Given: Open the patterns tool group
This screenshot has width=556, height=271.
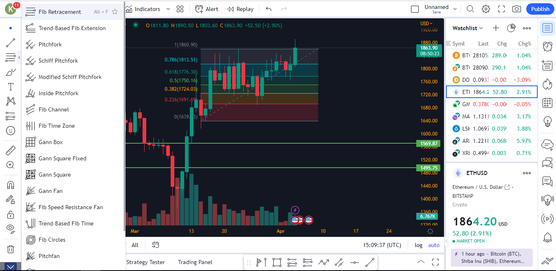Looking at the screenshot, I should 11,101.
